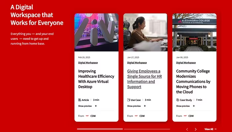Open Improving Healthcare Efficiency With Azure Virtual Desktop
The height and width of the screenshot is (132, 232).
[x=96, y=79]
